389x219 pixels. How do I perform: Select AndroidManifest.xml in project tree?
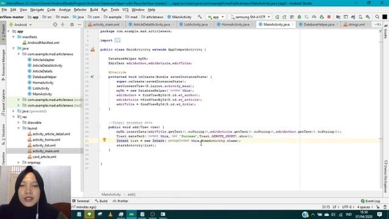[x=43, y=43]
